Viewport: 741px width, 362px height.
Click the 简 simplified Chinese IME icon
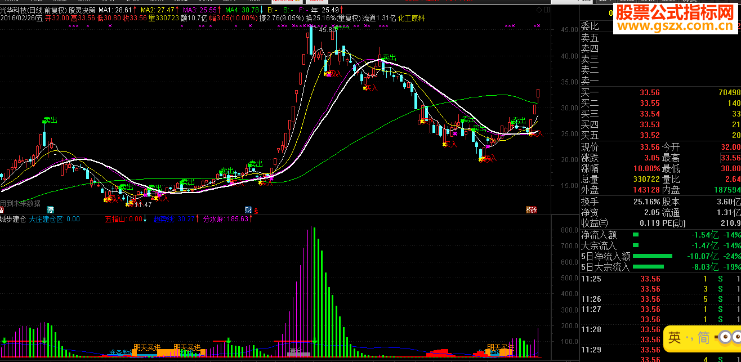click(704, 338)
